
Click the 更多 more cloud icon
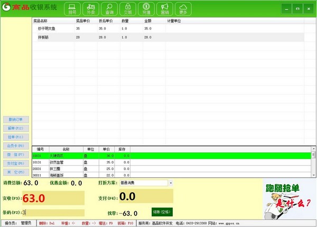(x=183, y=8)
